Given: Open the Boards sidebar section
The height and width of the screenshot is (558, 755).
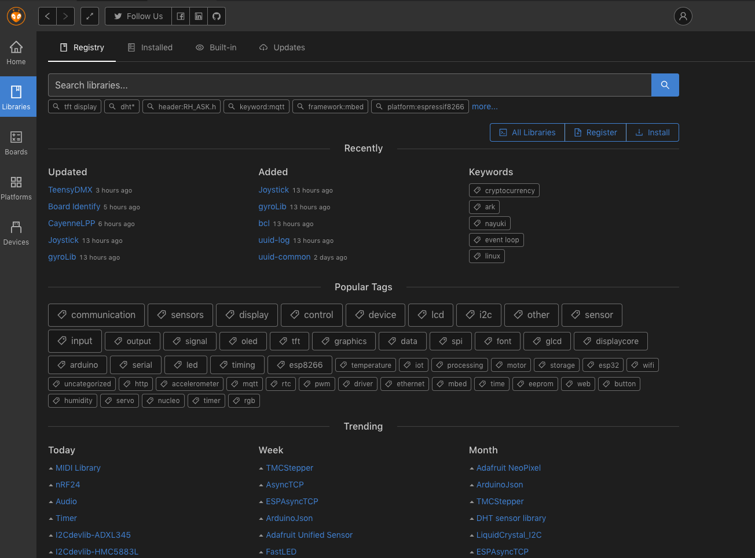Looking at the screenshot, I should (16, 143).
